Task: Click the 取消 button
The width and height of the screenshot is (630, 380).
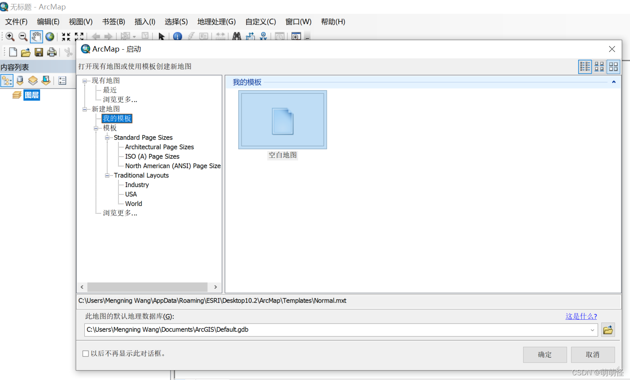Action: click(x=593, y=355)
